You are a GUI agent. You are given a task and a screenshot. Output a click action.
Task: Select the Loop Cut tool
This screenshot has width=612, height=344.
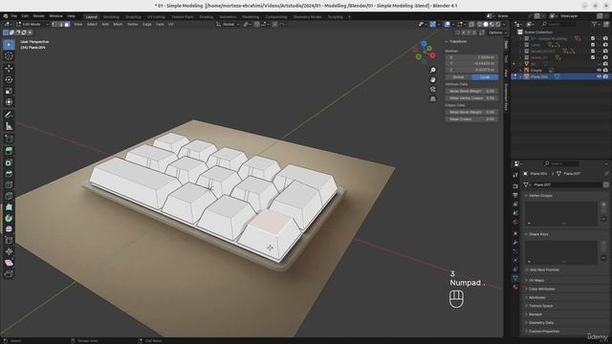(x=9, y=184)
